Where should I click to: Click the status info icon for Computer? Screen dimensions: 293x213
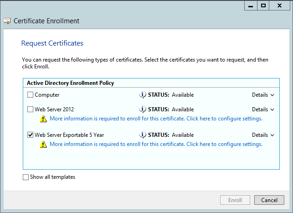pyautogui.click(x=142, y=95)
